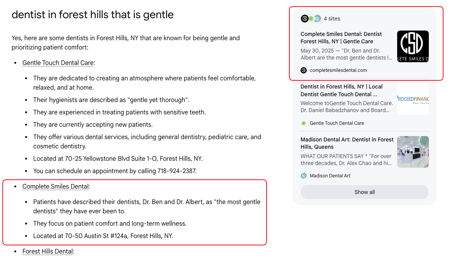Screen dimensions: 452x262
Task: Click the 'dentist in forest hills that is gentle' heading
Action: click(x=93, y=14)
